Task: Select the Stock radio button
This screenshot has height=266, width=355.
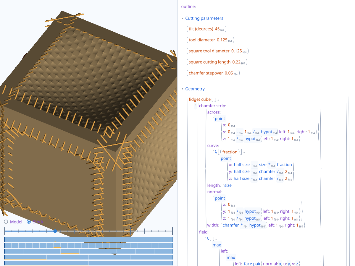Action: click(x=29, y=222)
